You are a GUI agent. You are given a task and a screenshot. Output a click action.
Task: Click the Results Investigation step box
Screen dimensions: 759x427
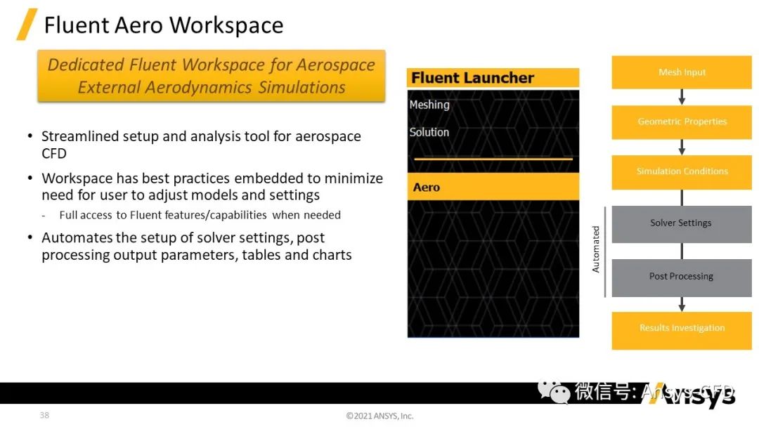[x=682, y=330]
